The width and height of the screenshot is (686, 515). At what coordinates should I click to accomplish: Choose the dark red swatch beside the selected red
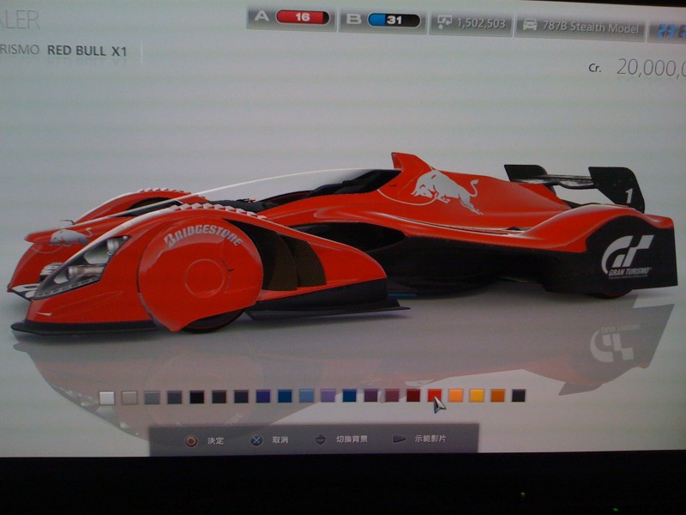coord(413,396)
